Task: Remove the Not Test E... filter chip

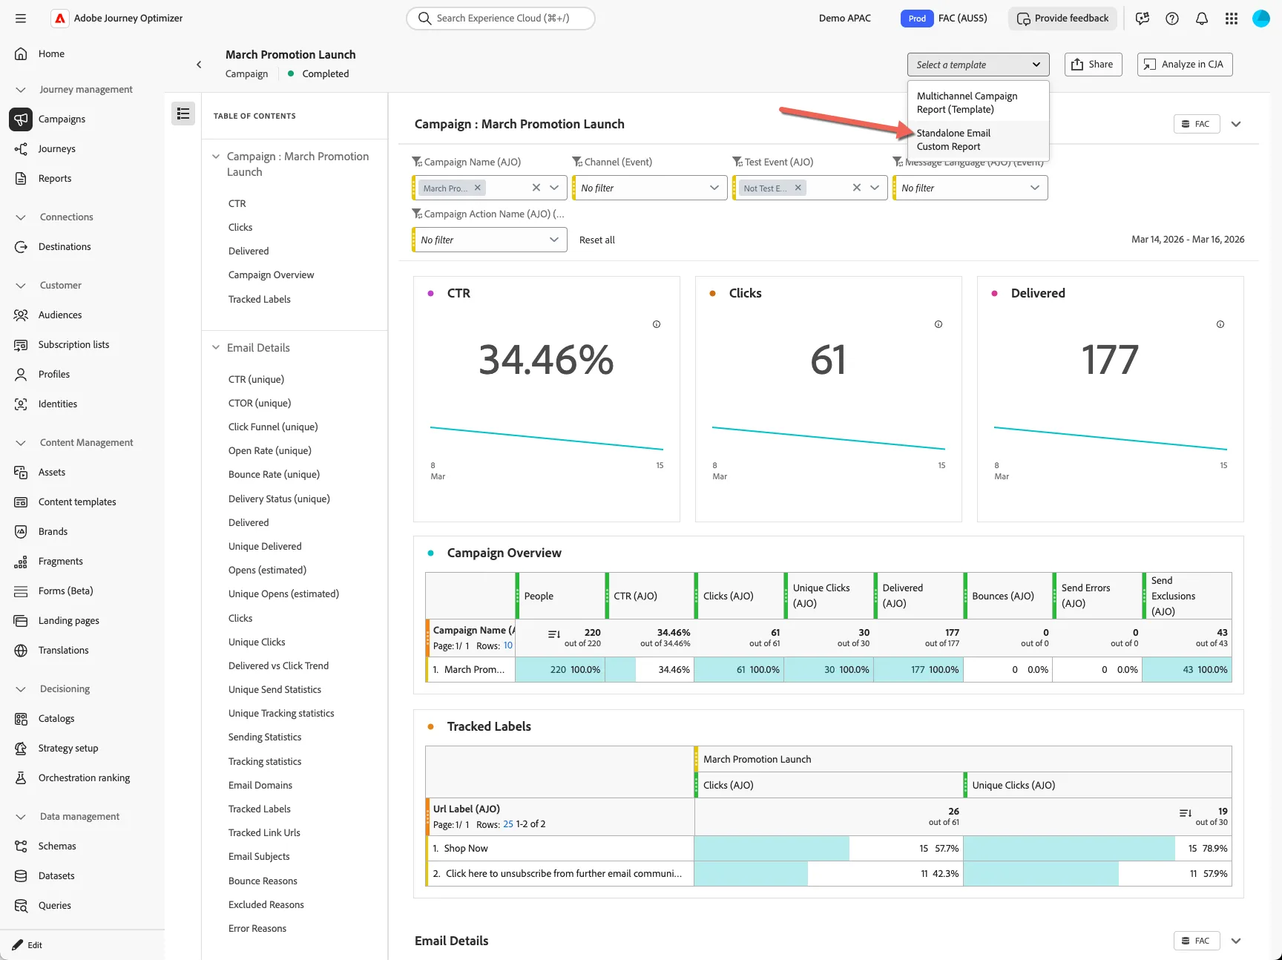Action: point(798,188)
